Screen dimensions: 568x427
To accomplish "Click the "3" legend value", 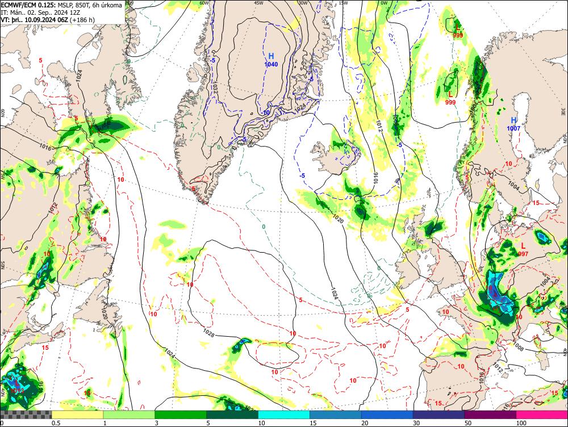I will (x=157, y=423).
